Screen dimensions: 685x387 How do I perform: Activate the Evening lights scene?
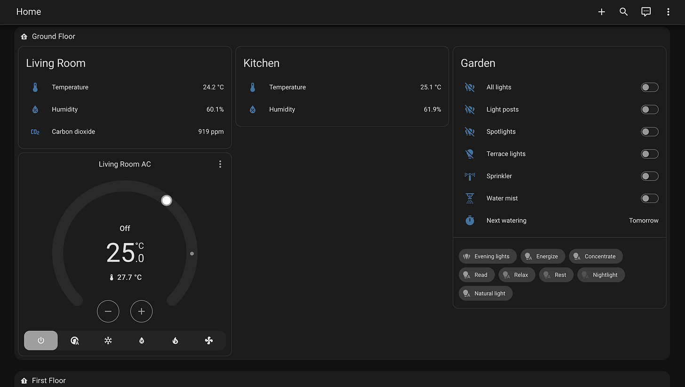click(487, 256)
